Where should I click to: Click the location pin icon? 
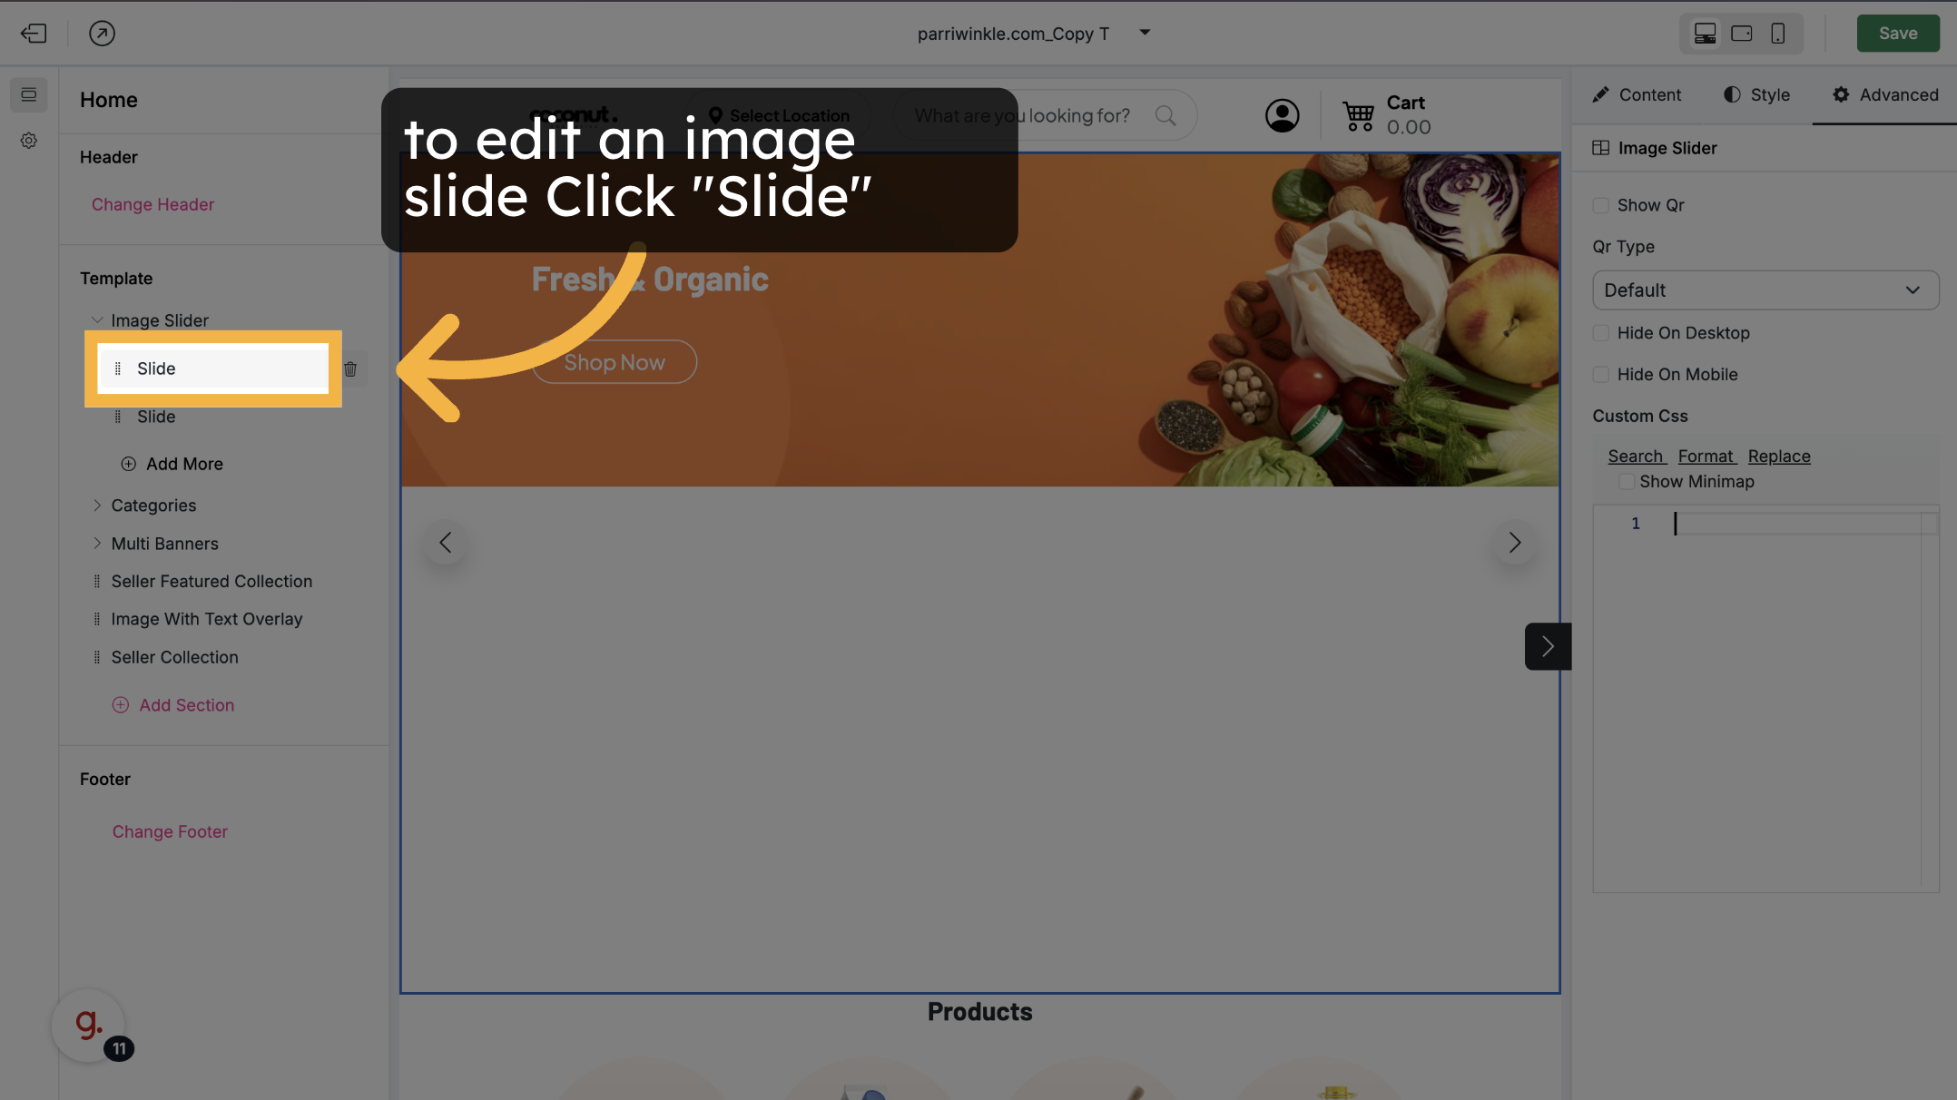pos(715,115)
